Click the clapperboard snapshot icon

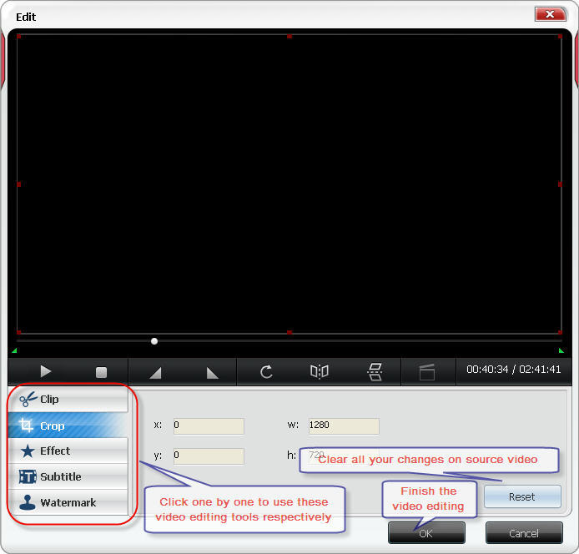[427, 372]
